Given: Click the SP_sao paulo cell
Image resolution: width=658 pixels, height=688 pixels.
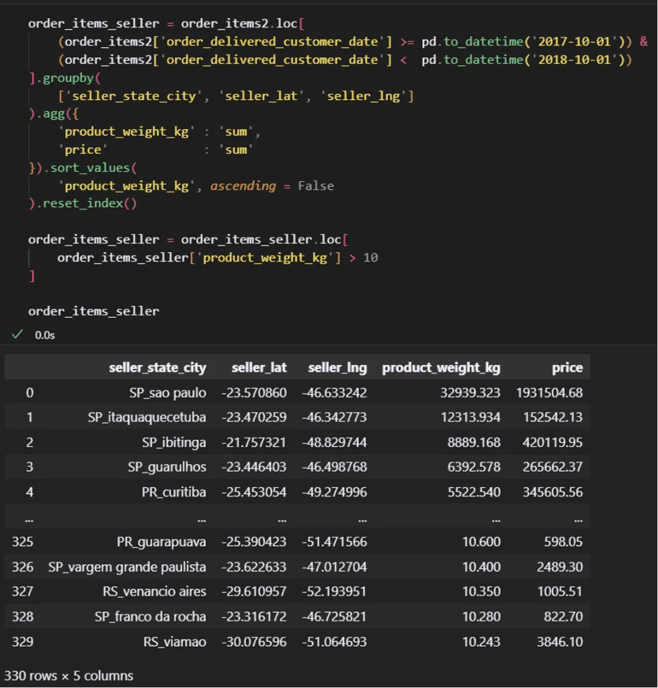Looking at the screenshot, I should click(x=167, y=392).
